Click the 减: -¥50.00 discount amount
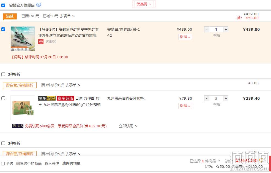 coord(248,18)
